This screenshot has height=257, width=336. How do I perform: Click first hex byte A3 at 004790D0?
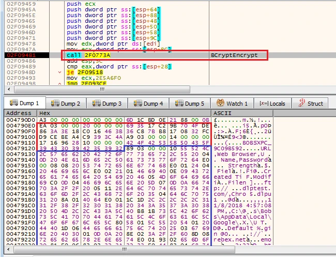pyautogui.click(x=43, y=120)
